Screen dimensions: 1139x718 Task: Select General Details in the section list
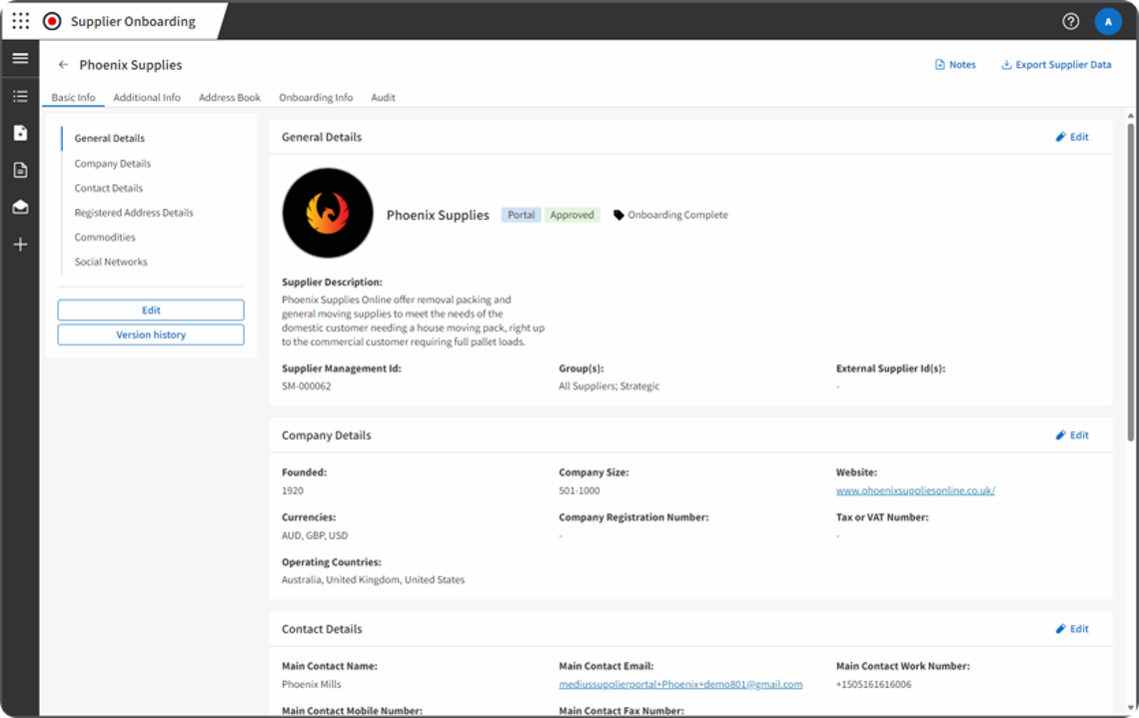click(x=110, y=138)
